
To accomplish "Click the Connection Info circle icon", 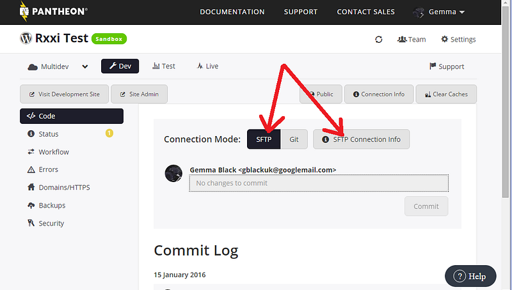I will 356,94.
